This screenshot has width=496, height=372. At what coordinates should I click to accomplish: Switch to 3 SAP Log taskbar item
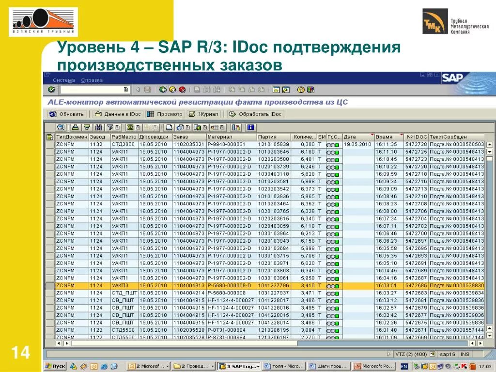pos(239,366)
